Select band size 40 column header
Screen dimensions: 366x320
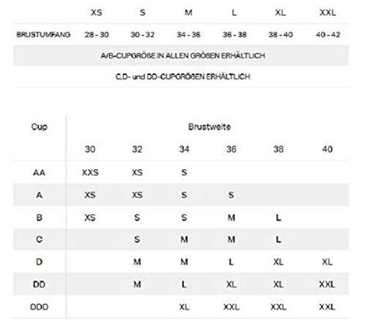tap(327, 149)
